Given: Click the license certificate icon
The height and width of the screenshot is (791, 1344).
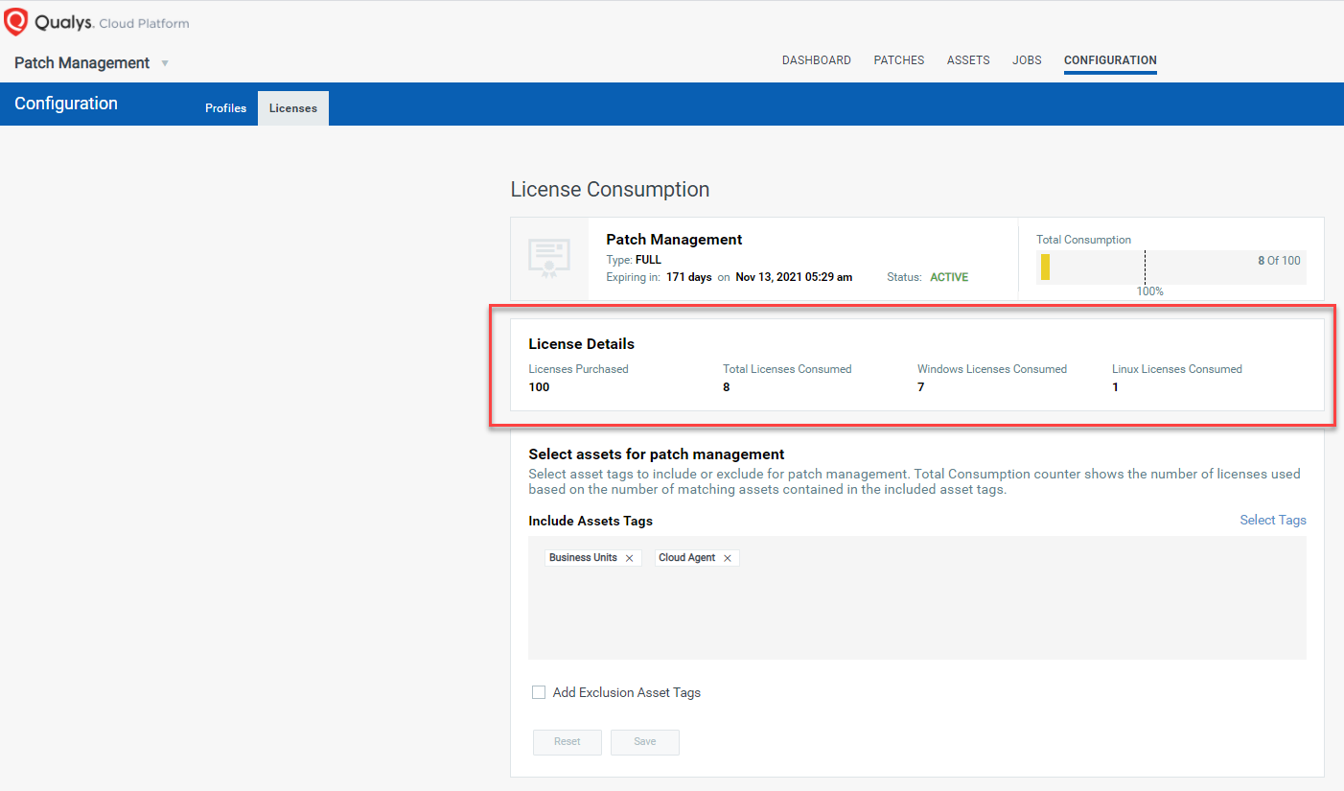Looking at the screenshot, I should 549,258.
